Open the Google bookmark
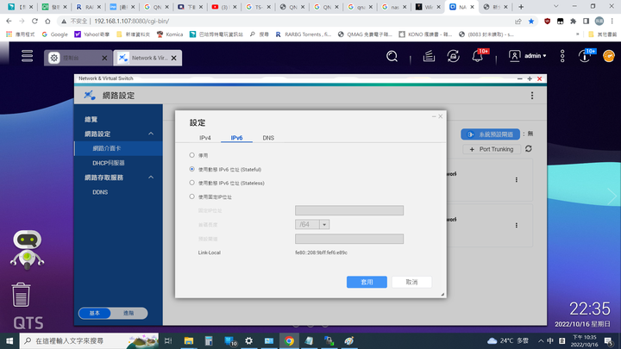The height and width of the screenshot is (349, 621). tap(55, 34)
